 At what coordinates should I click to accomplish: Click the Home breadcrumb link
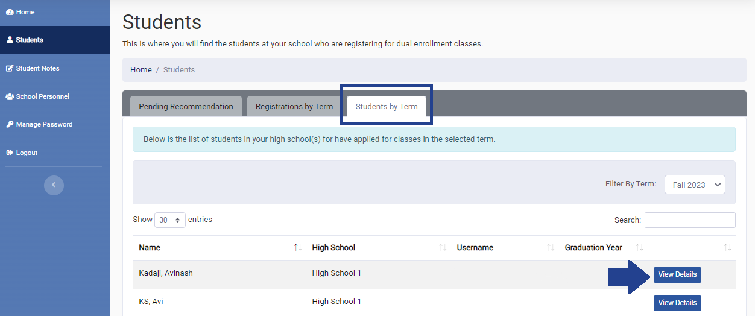(141, 70)
